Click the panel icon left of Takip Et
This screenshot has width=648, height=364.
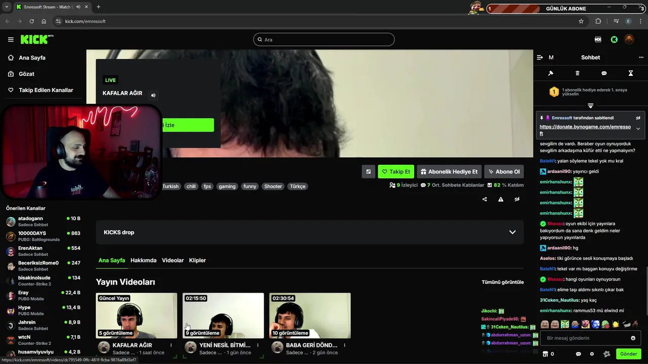coord(369,171)
